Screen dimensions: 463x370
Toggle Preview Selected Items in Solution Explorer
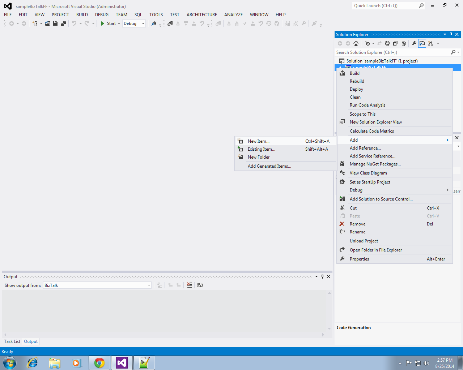[422, 43]
